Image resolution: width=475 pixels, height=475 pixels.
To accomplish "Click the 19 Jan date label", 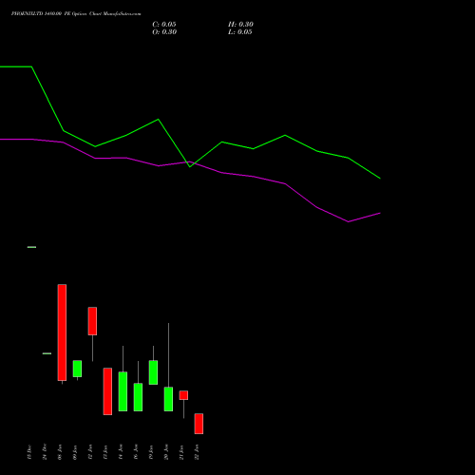I will coord(151,452).
